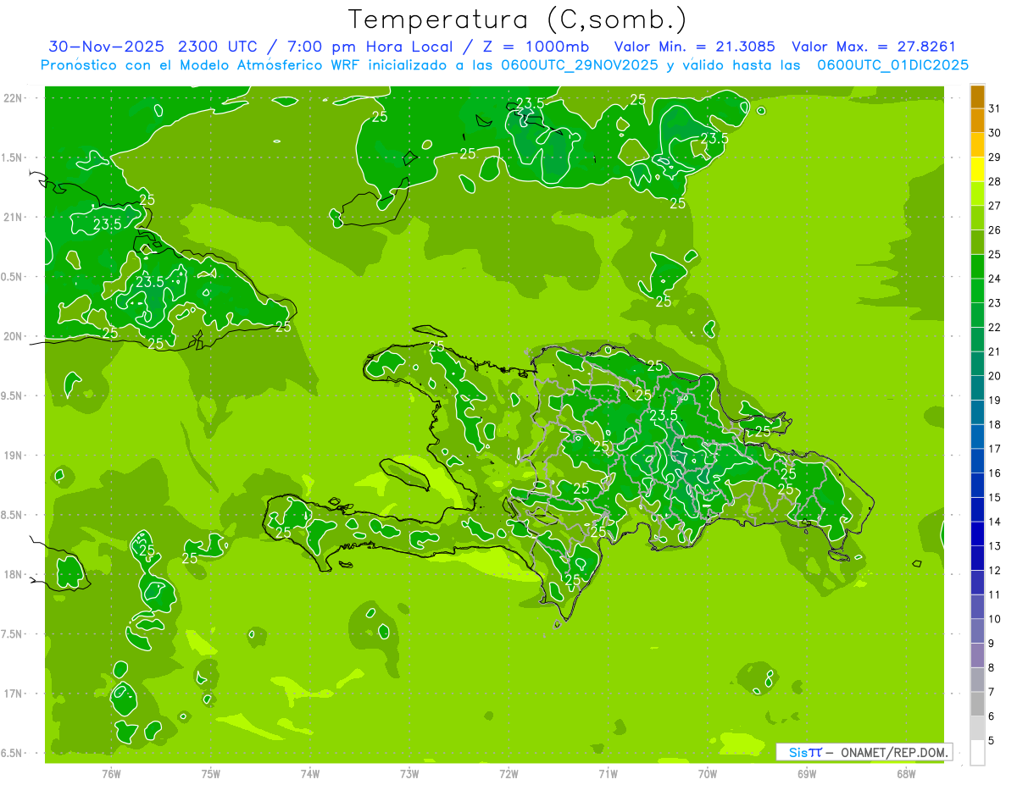1017x785 pixels.
Task: Click the white swatch below 5
Action: tap(977, 753)
